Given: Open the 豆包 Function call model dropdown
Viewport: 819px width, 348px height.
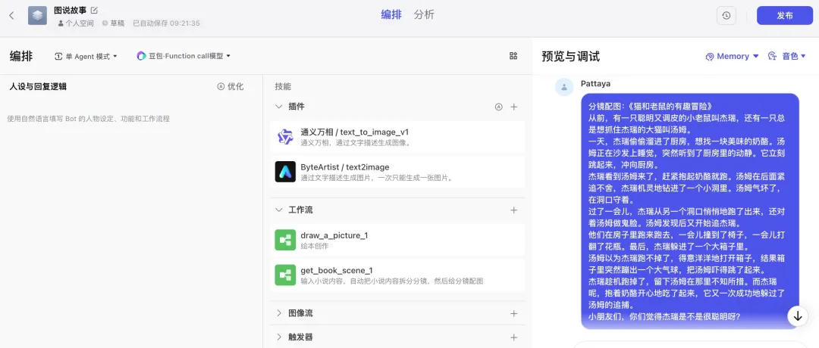Looking at the screenshot, I should click(184, 56).
